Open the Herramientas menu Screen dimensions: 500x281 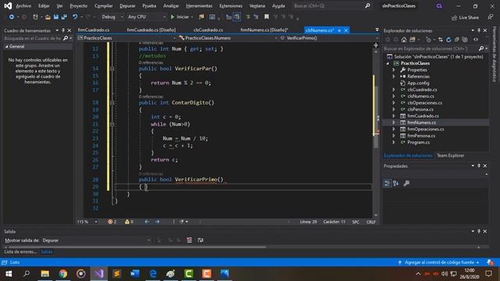point(199,6)
